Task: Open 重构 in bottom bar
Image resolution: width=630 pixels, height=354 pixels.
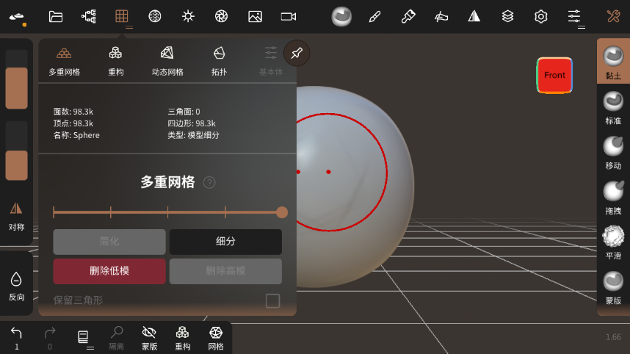Action: click(x=182, y=338)
